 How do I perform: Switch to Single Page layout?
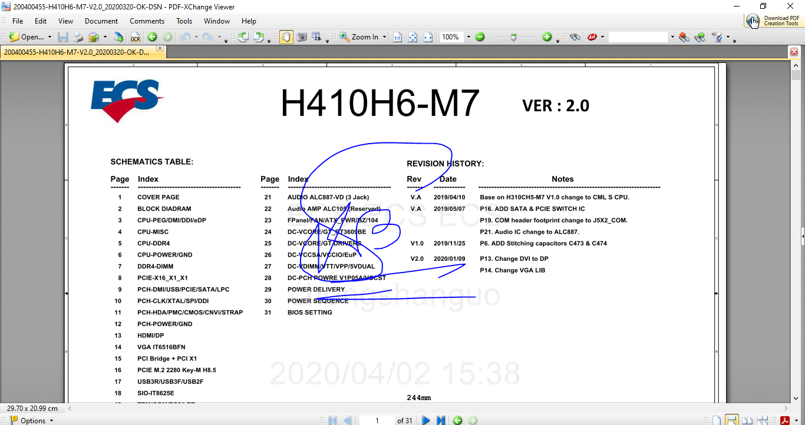(x=716, y=420)
